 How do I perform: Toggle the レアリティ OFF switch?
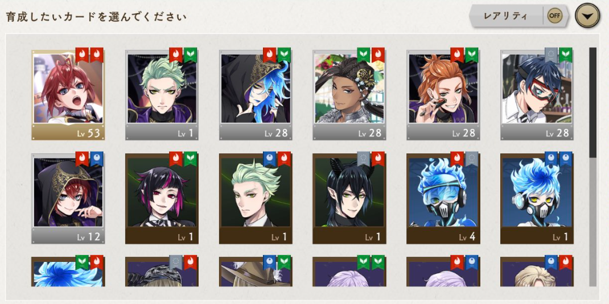pos(554,16)
